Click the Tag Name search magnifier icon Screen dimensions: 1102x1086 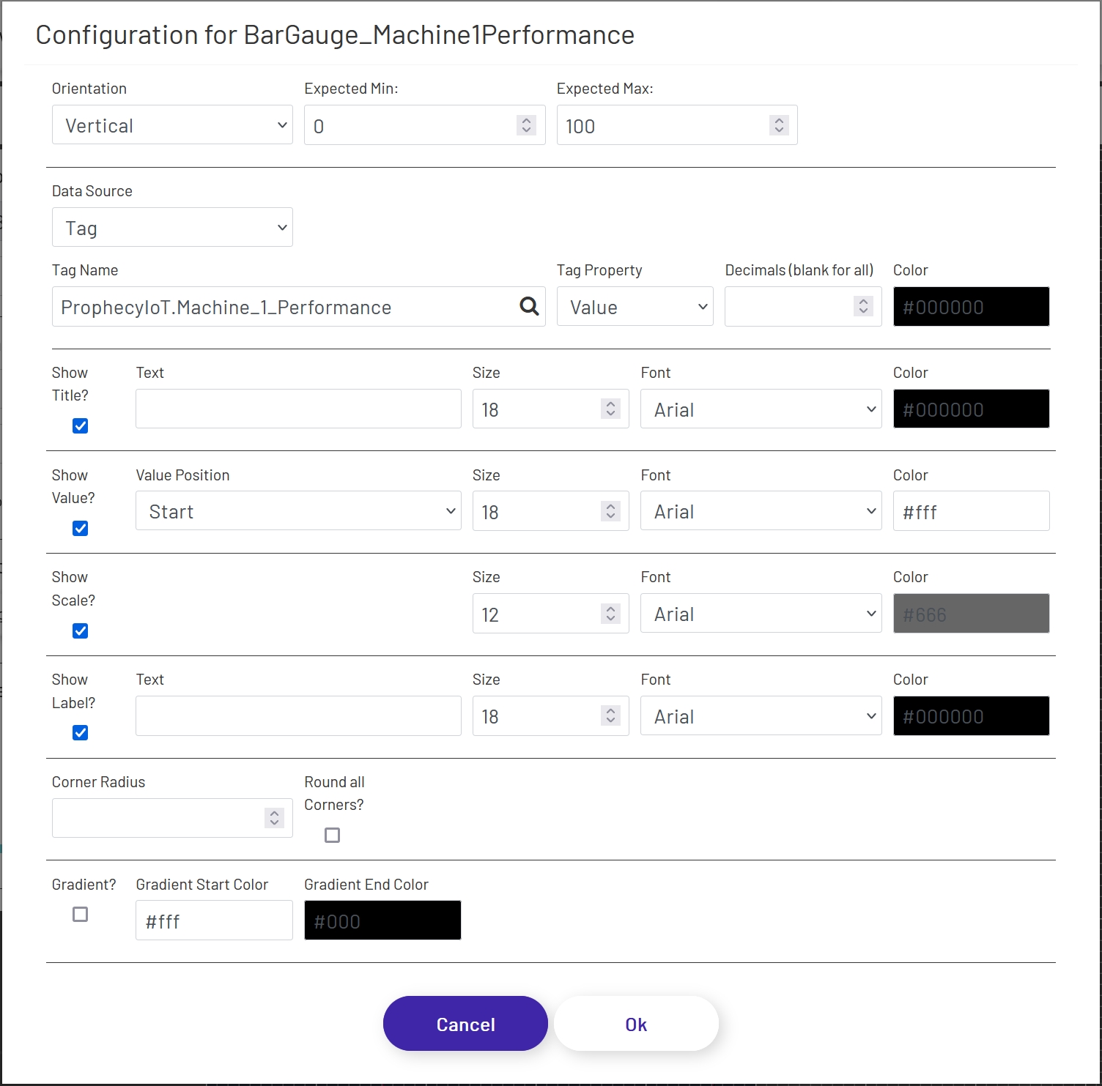tap(529, 306)
